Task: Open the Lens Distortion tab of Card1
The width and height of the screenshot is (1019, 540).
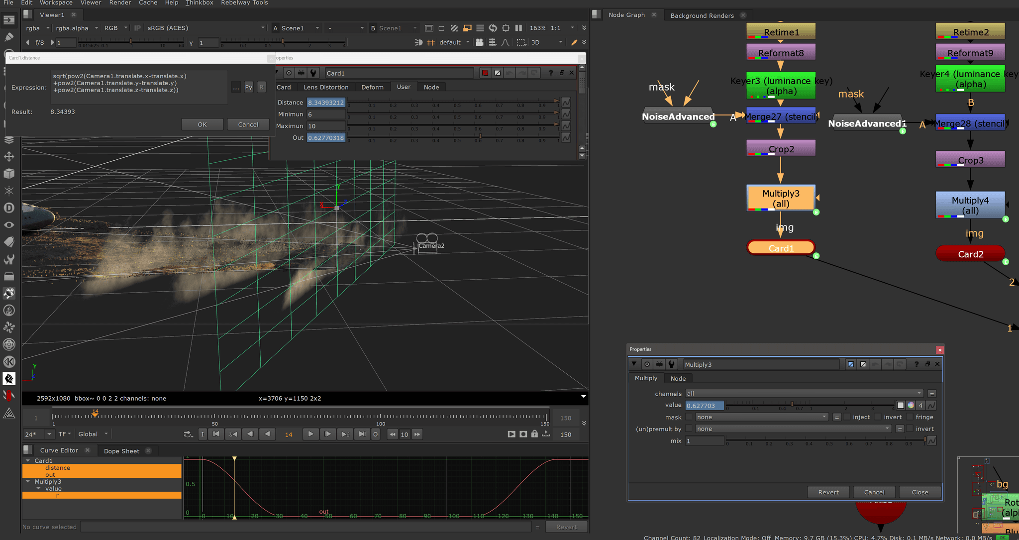Action: point(326,87)
